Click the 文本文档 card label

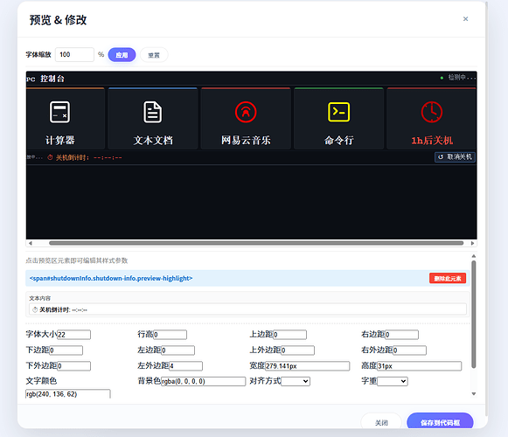[x=153, y=140]
